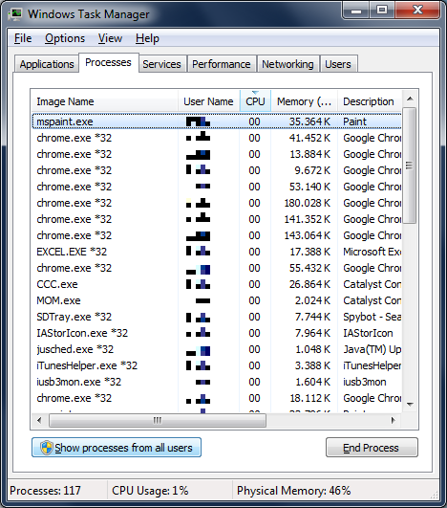Select chrome.exe using 13.884 K memory

217,154
